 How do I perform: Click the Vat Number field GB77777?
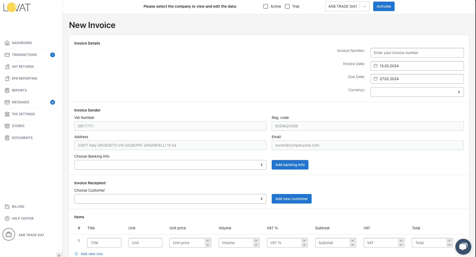pyautogui.click(x=170, y=126)
